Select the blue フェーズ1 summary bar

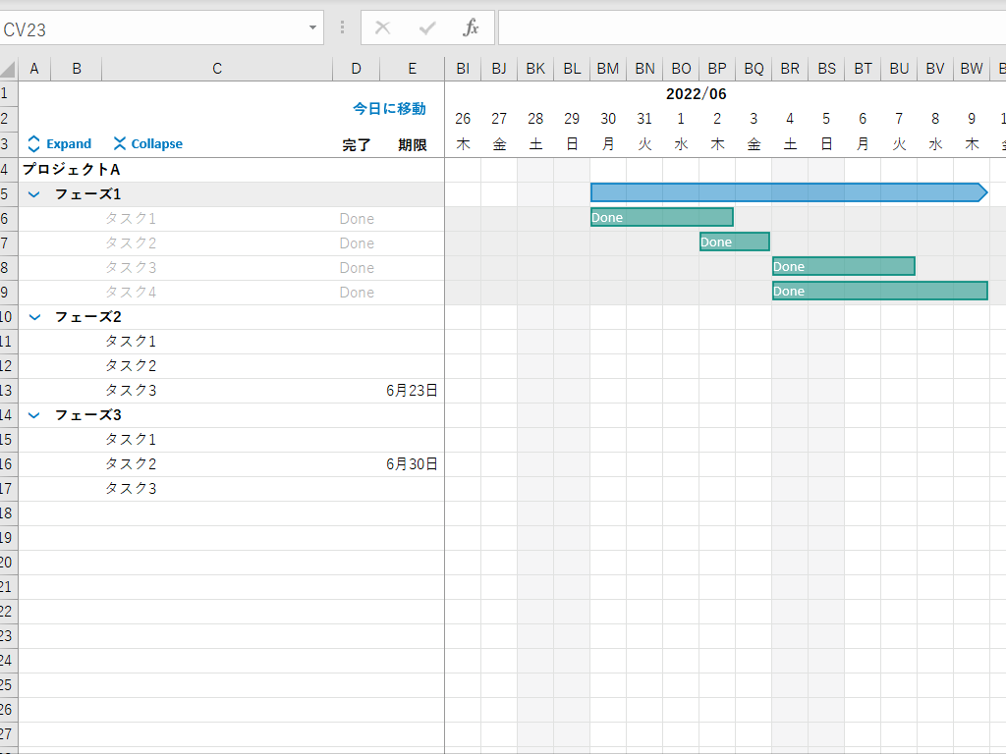(x=789, y=192)
